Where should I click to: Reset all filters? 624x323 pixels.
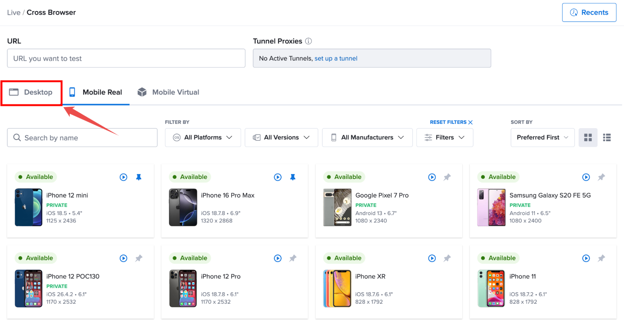[x=451, y=122]
